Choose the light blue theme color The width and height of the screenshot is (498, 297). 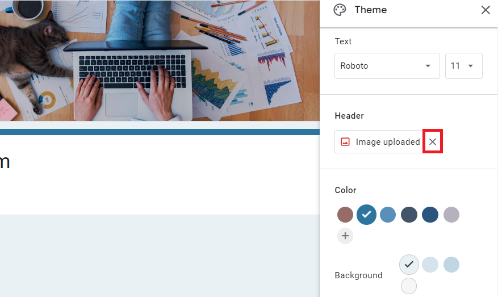tap(388, 215)
